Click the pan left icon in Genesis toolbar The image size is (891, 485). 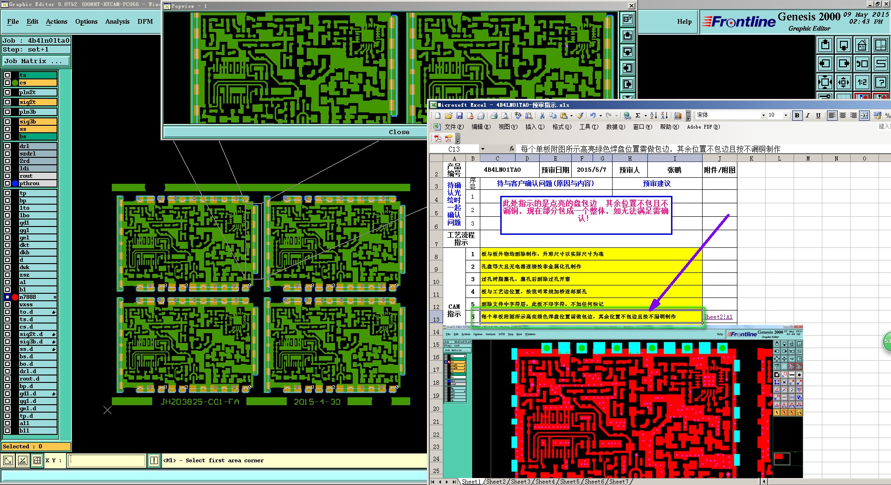click(x=825, y=64)
